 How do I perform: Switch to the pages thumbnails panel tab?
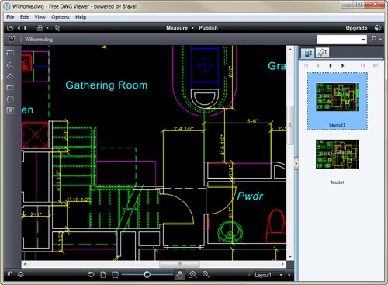308,54
